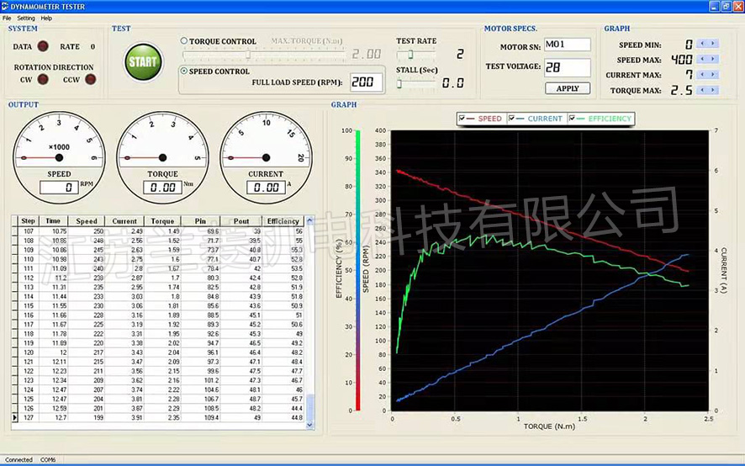Decrease TORQUE MAX with left arrow
Image resolution: width=745 pixels, height=466 pixels.
pyautogui.click(x=704, y=89)
